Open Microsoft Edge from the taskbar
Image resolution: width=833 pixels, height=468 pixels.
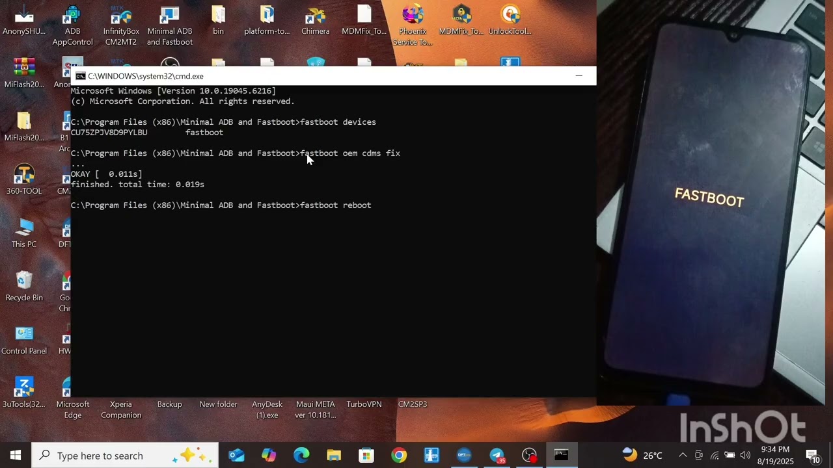tap(301, 455)
